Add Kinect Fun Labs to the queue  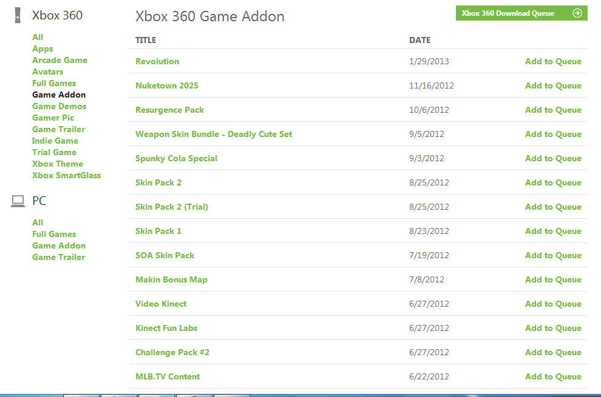click(x=553, y=328)
